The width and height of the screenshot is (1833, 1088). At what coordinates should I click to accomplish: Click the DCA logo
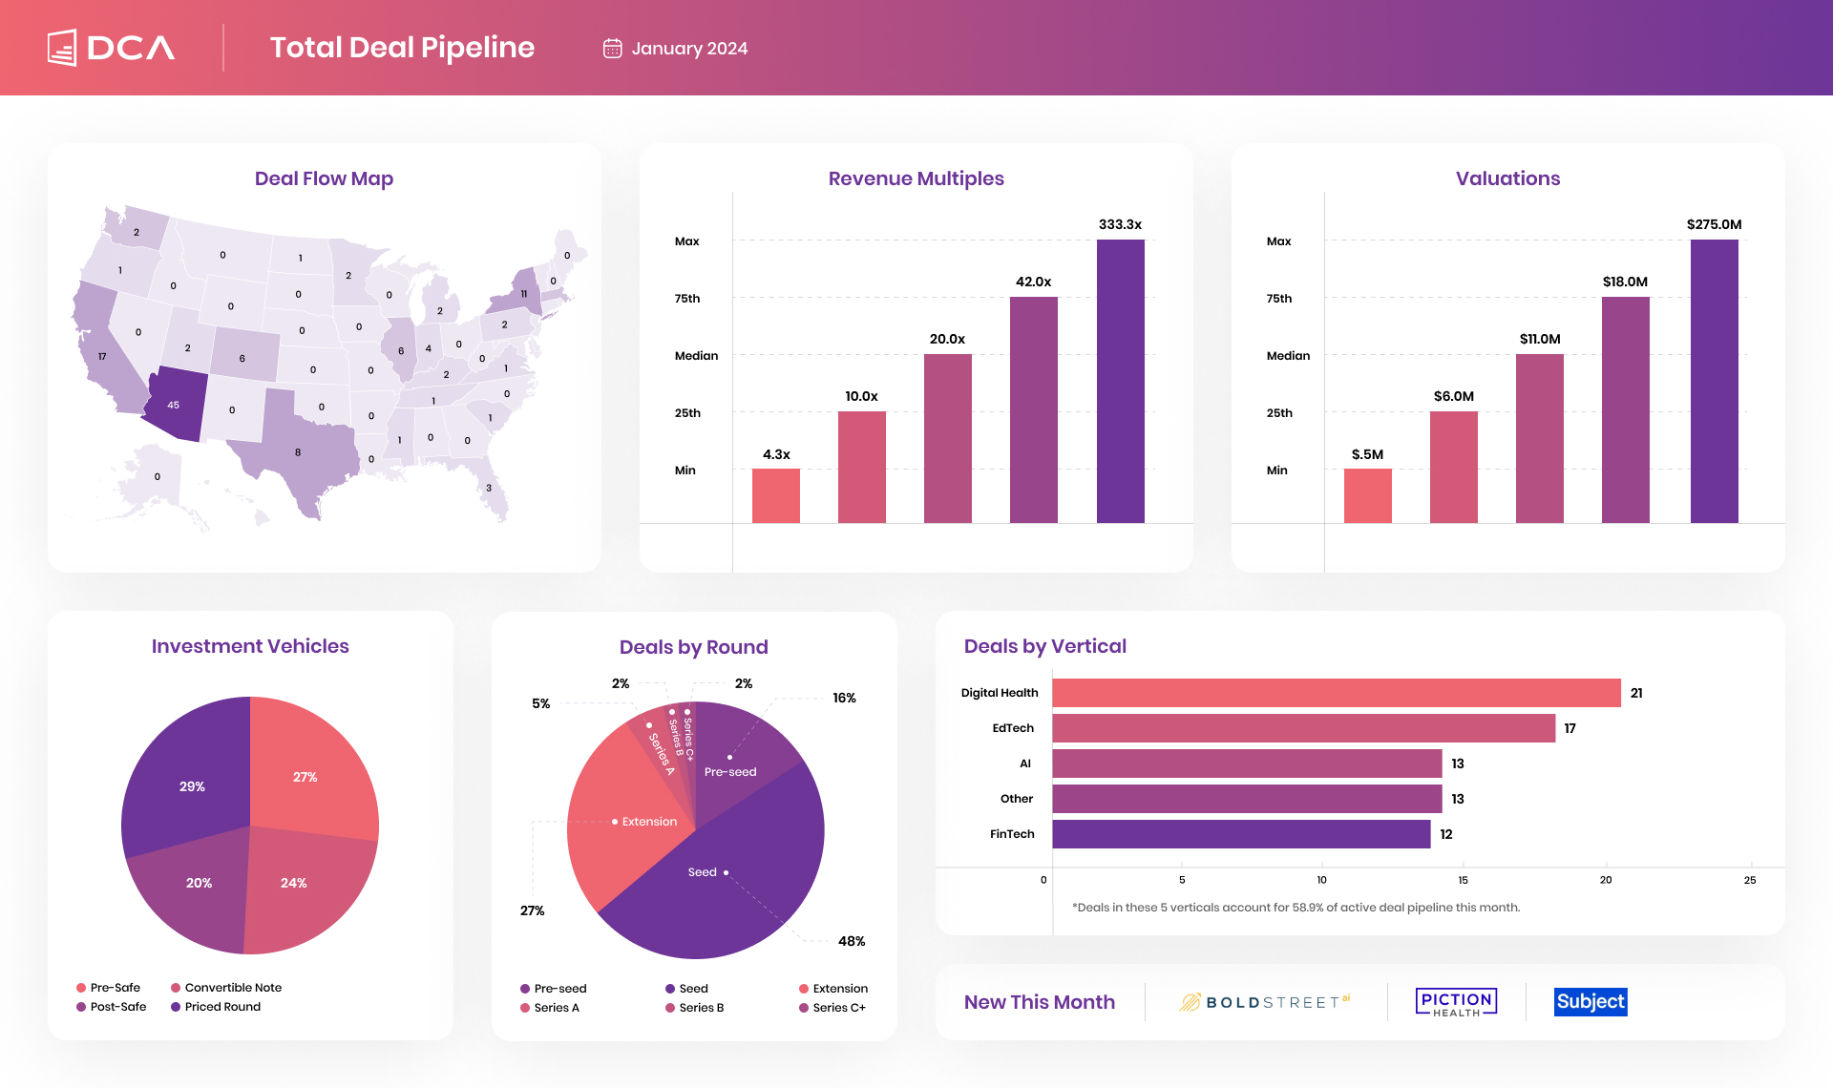[111, 46]
